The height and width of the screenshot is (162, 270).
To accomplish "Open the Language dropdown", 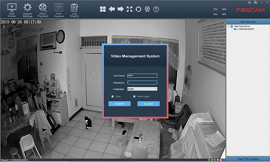I will [x=142, y=89].
